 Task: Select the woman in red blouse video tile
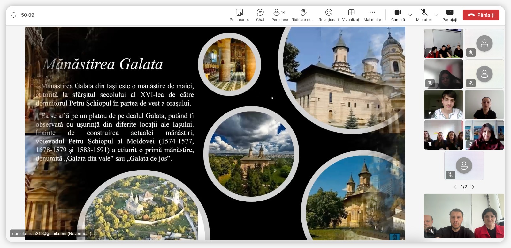484,135
